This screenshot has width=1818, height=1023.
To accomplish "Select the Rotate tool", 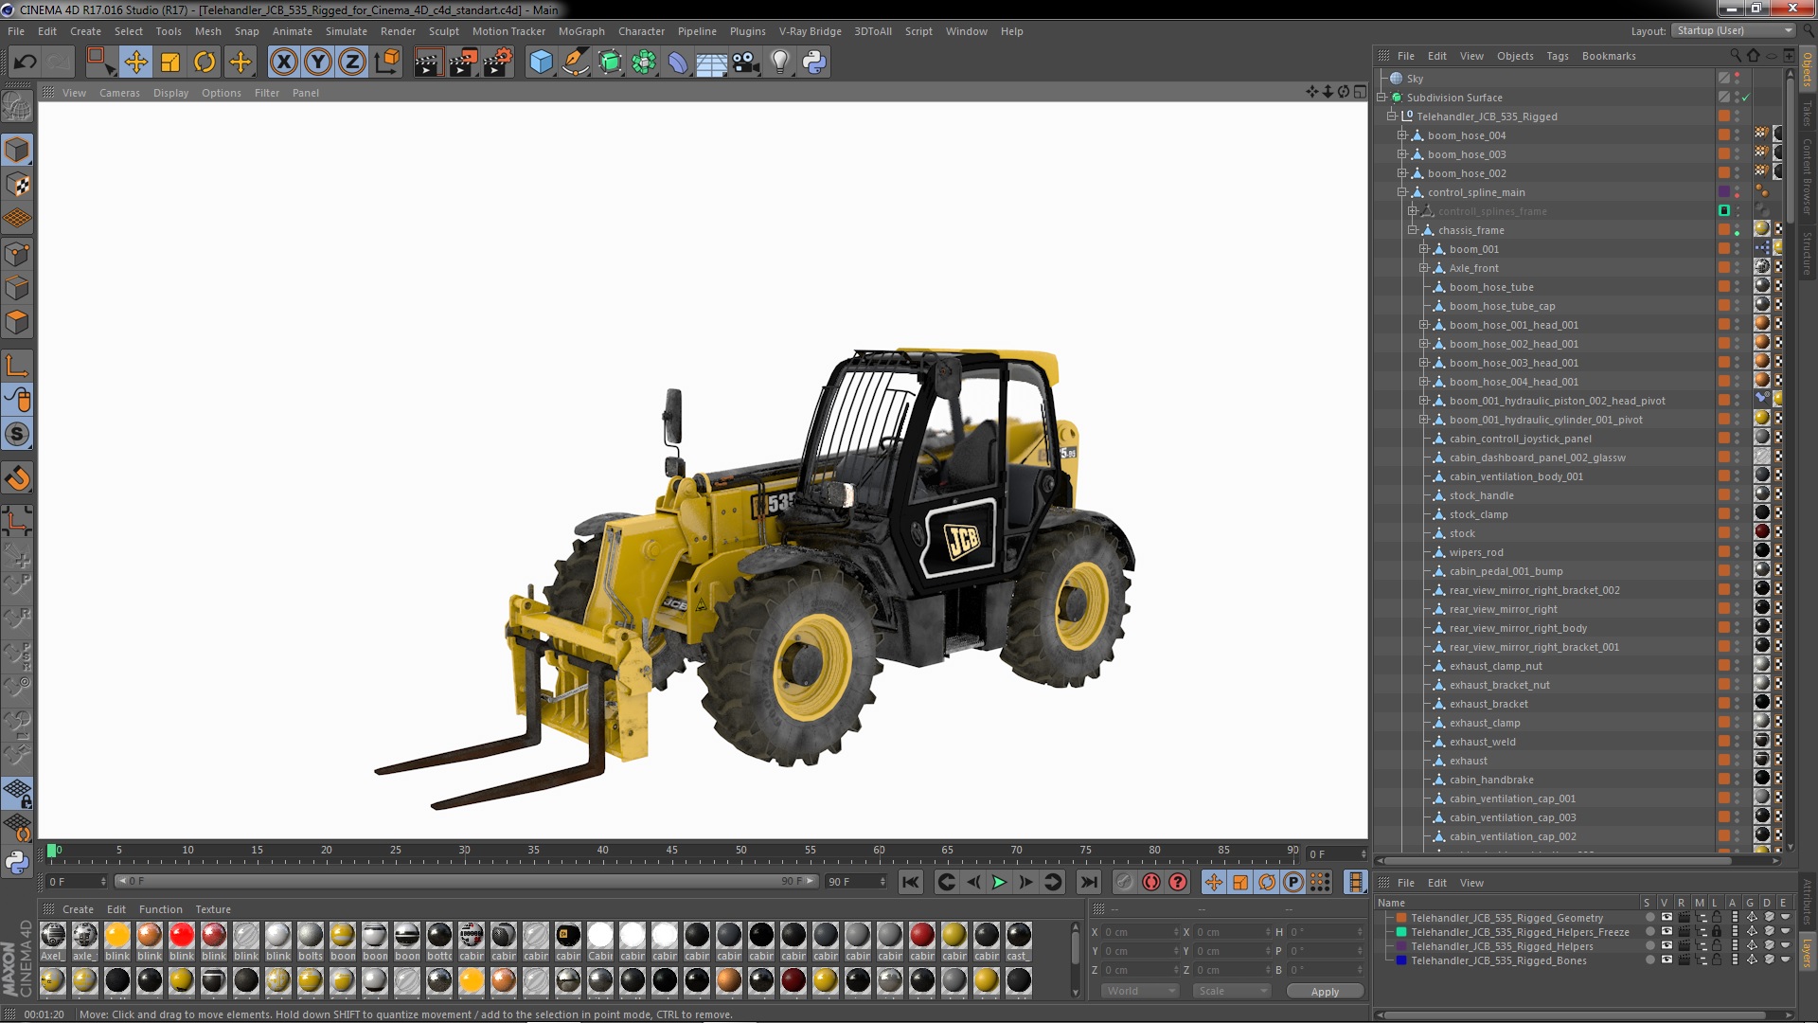I will coord(205,63).
